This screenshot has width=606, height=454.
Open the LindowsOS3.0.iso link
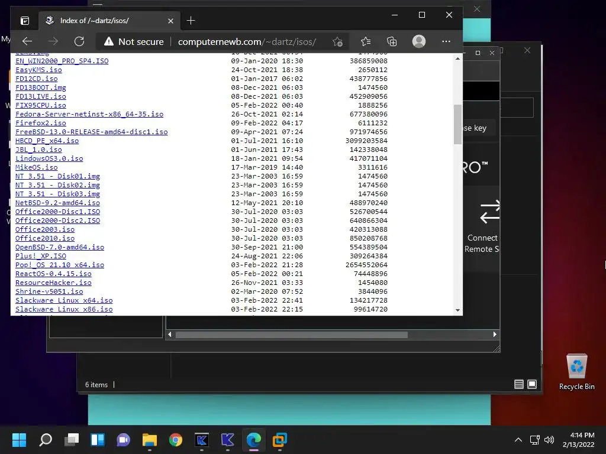[49, 158]
